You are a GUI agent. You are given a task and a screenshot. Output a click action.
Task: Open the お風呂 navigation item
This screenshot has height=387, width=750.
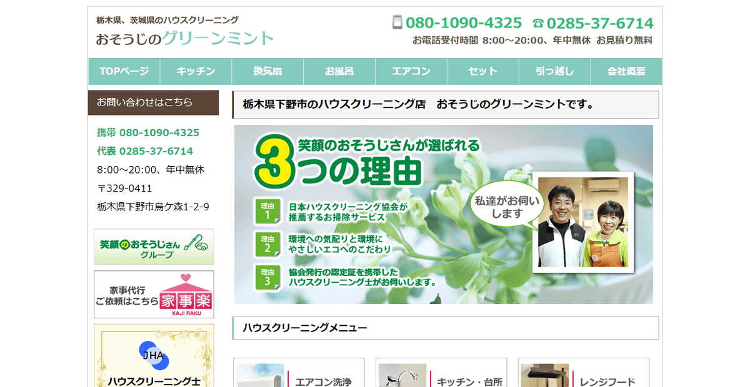coord(339,71)
